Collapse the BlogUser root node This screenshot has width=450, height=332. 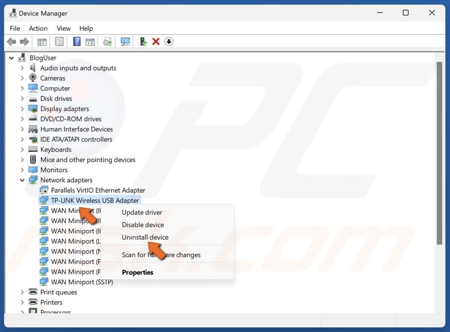coord(11,58)
